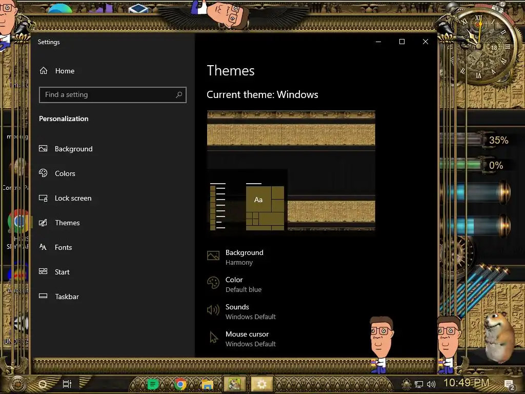Image resolution: width=525 pixels, height=394 pixels.
Task: Click the theme Color palette icon
Action: (213, 283)
